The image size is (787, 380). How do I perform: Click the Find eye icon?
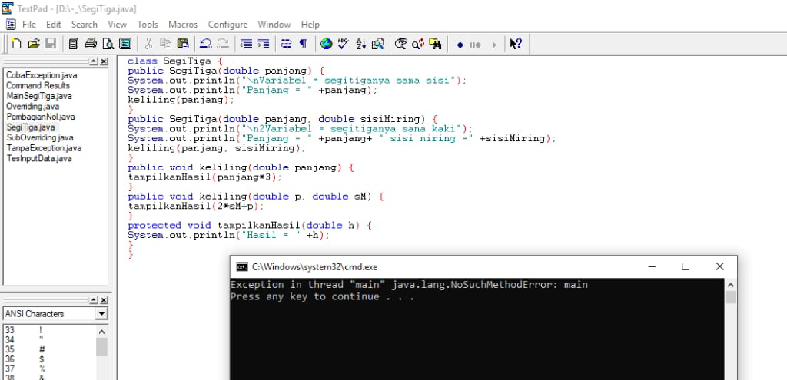(x=400, y=44)
